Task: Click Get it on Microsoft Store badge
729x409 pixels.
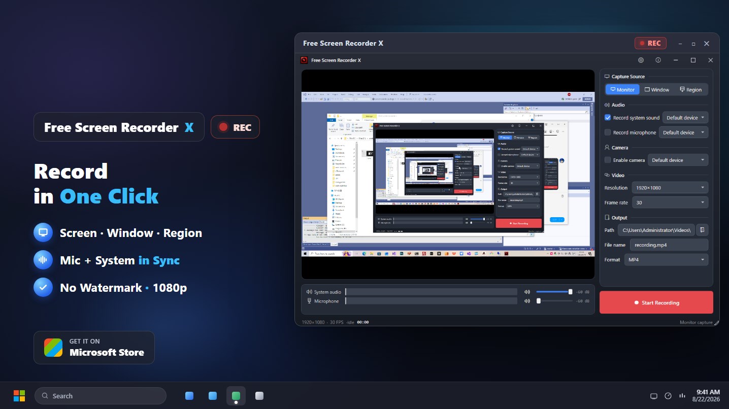Action: [94, 348]
